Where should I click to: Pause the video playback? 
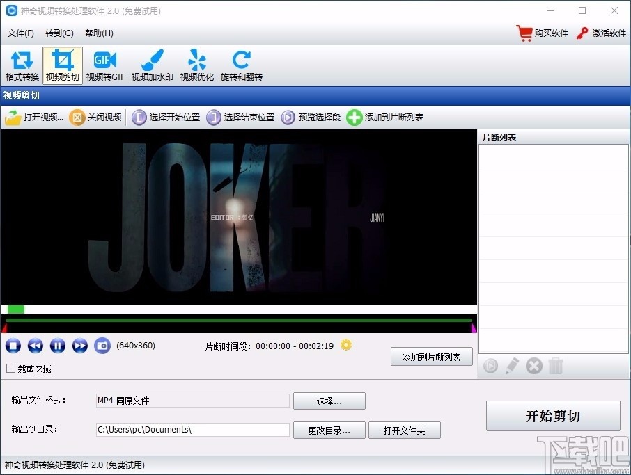click(x=58, y=346)
